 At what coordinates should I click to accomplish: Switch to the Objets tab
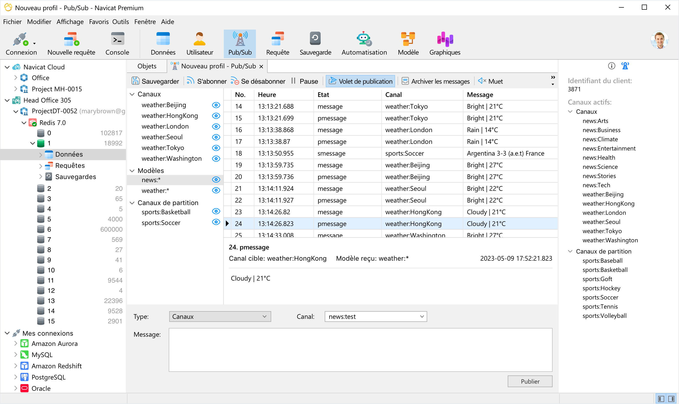tap(147, 66)
